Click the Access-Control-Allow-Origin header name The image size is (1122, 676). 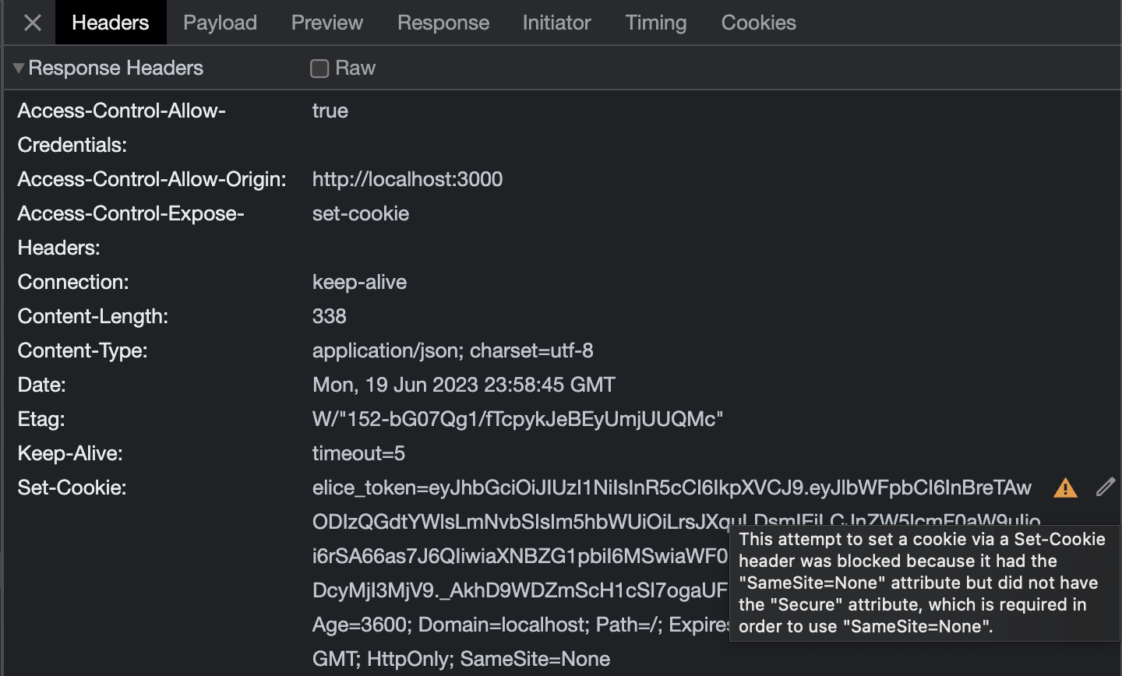(x=152, y=179)
